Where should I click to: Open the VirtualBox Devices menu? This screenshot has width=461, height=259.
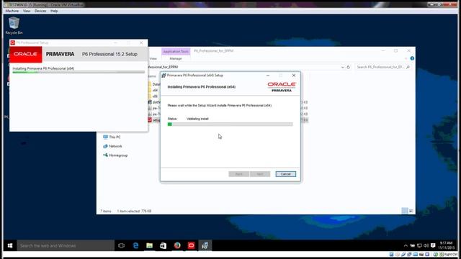tap(40, 11)
